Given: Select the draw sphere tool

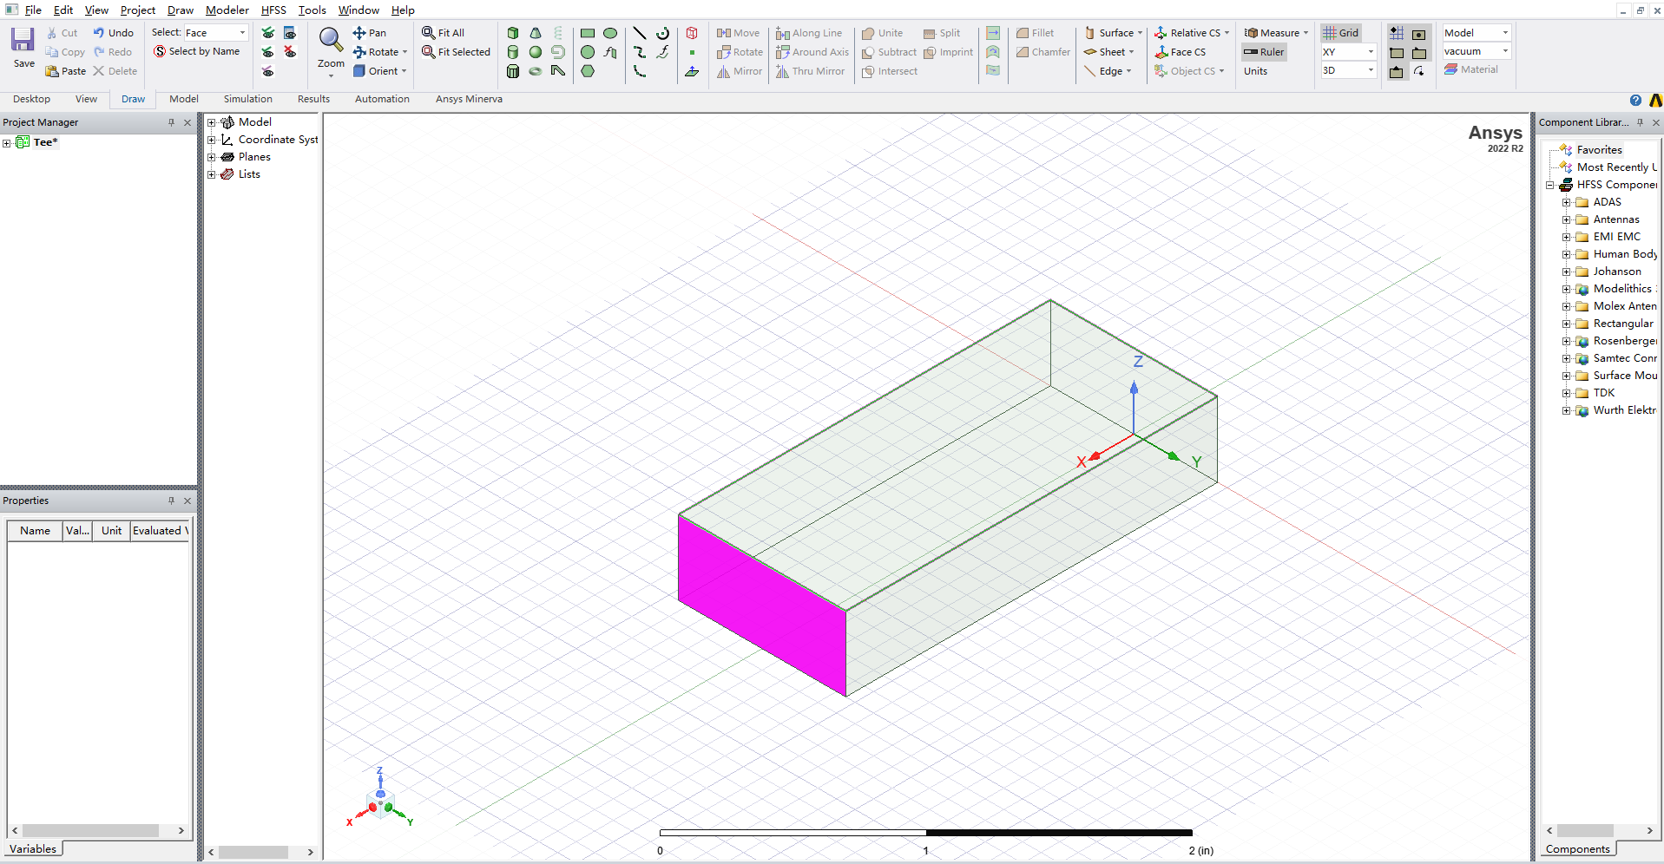Looking at the screenshot, I should click(536, 52).
